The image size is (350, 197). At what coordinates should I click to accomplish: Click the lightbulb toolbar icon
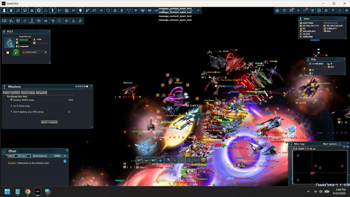tap(80, 11)
